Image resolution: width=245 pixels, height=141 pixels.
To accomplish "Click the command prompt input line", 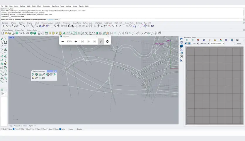I will [122, 20].
